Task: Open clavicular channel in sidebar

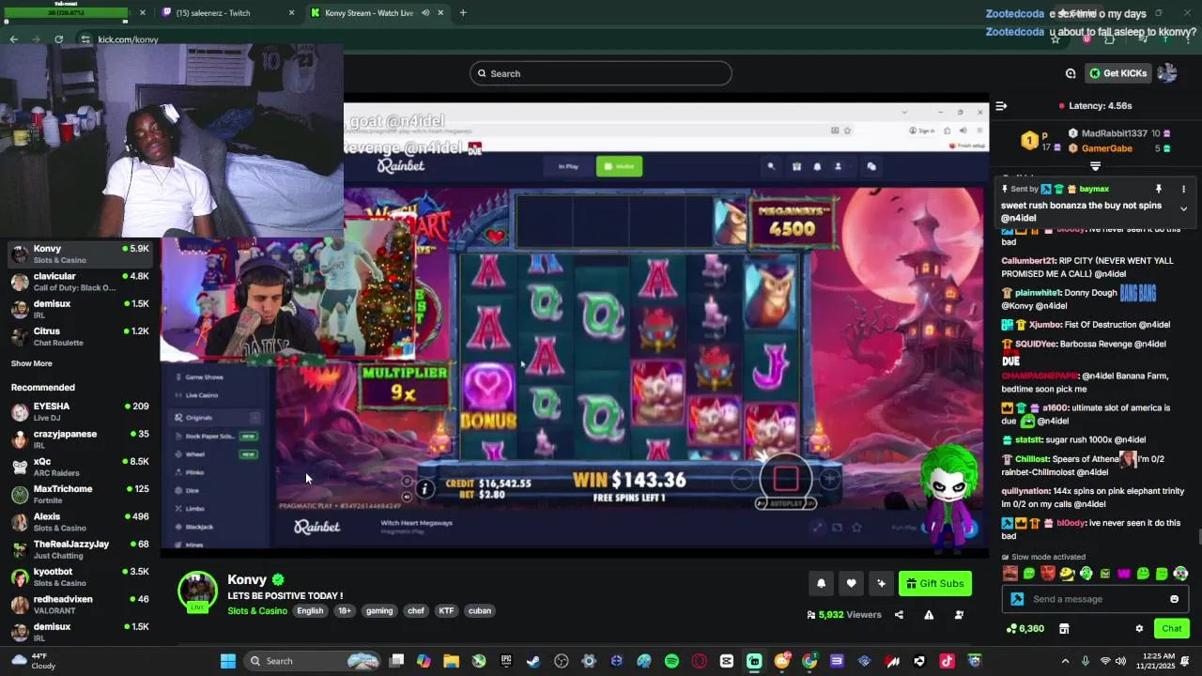Action: 80,282
